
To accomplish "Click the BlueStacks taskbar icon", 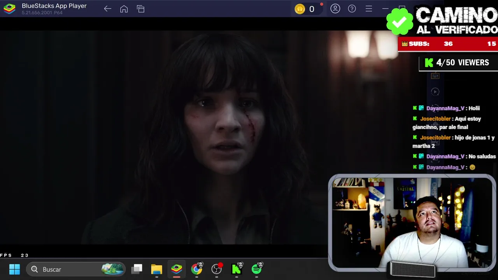I will click(x=177, y=269).
